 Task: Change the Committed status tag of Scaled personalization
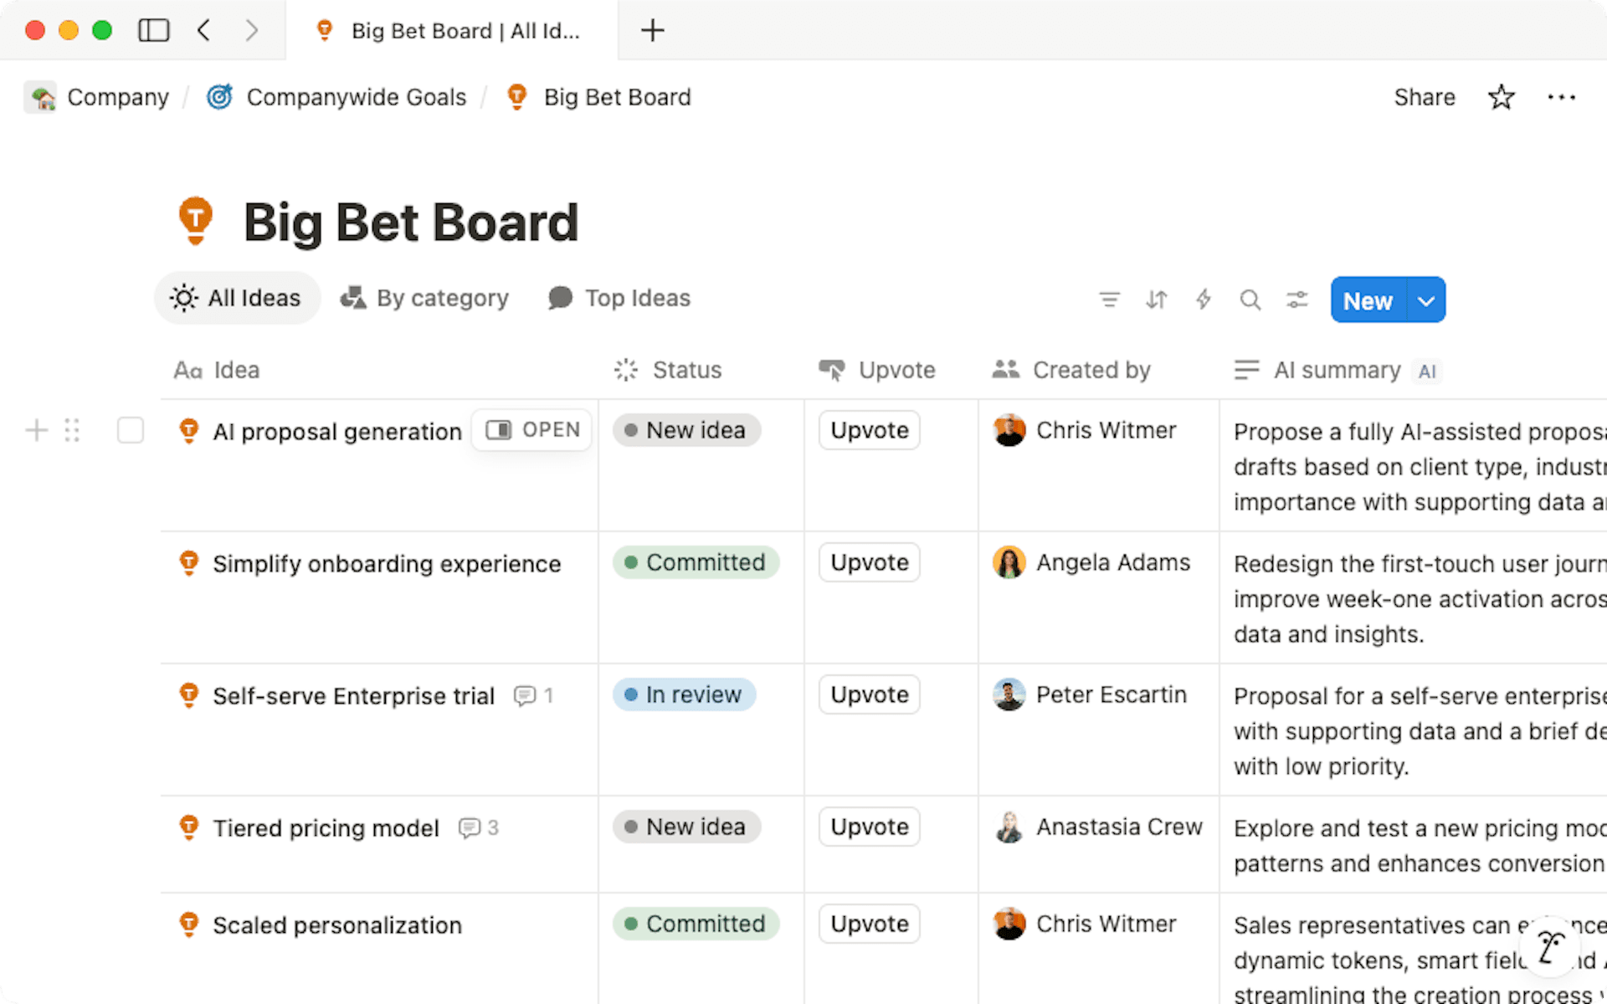(x=696, y=924)
